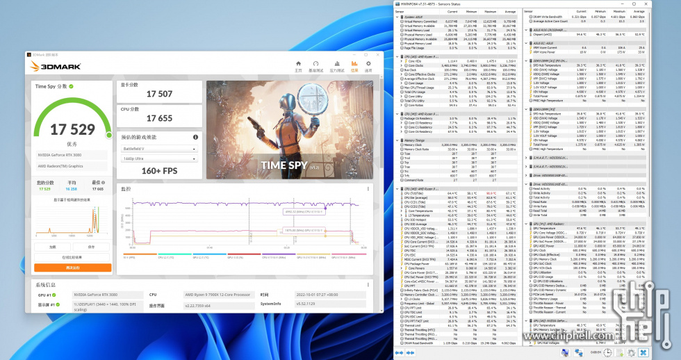
Task: Click the HWiNFO logging file icon
Action: [x=619, y=352]
